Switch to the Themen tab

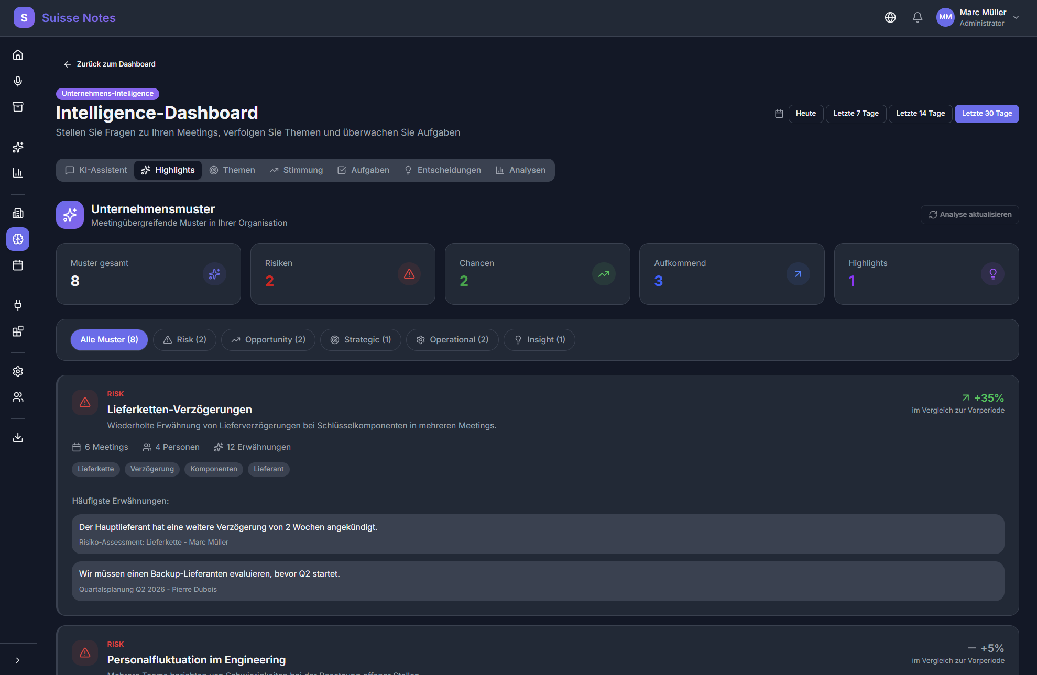click(x=232, y=170)
